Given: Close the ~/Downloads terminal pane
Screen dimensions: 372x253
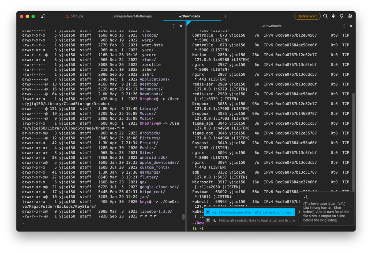Looking at the screenshot, I should (351, 26).
